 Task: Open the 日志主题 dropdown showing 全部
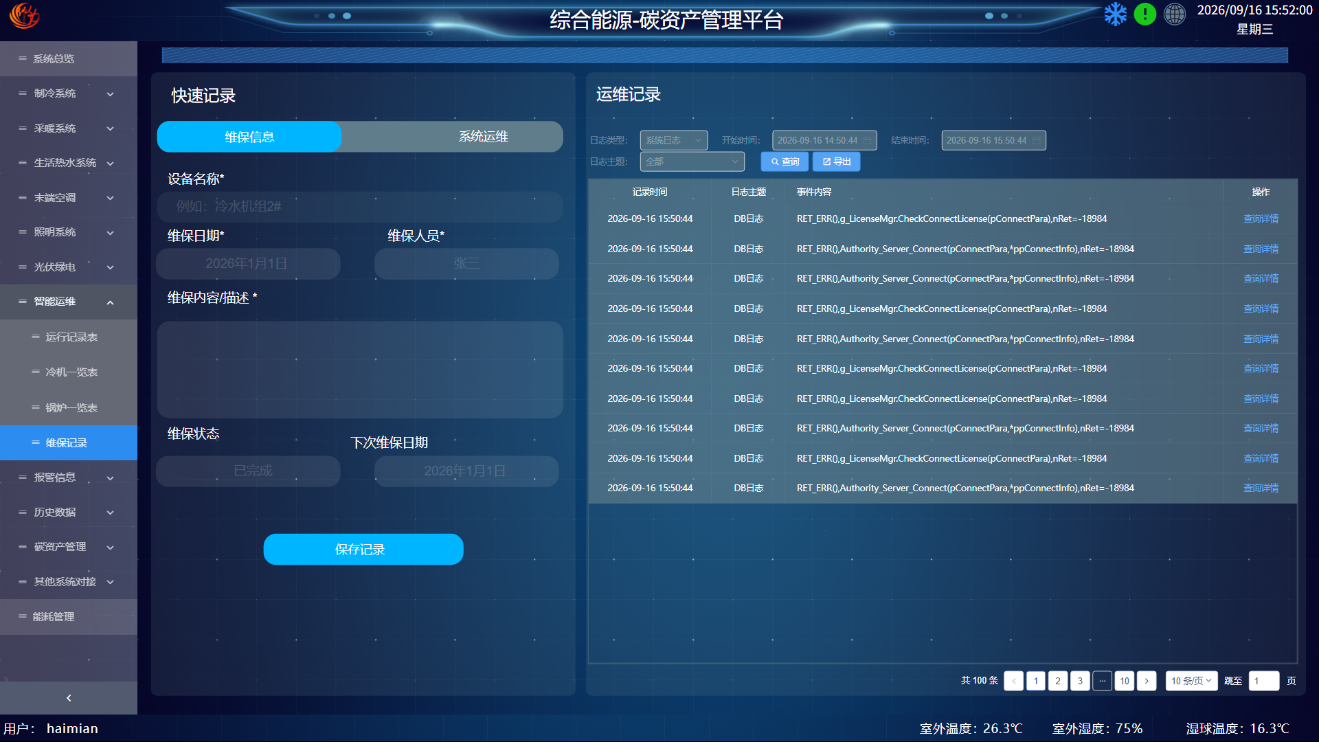(x=692, y=161)
